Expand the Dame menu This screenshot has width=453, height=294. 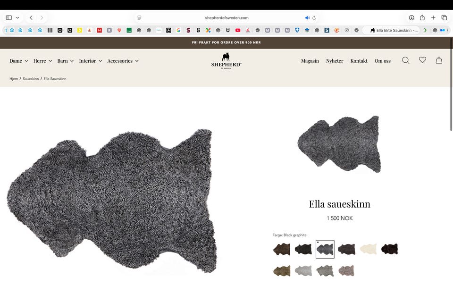point(19,61)
